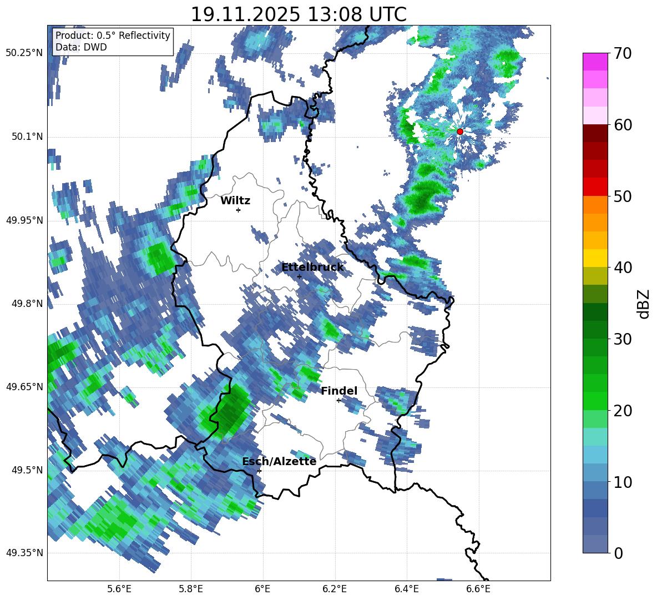Pick the magenta top colorbar segment

pos(595,62)
